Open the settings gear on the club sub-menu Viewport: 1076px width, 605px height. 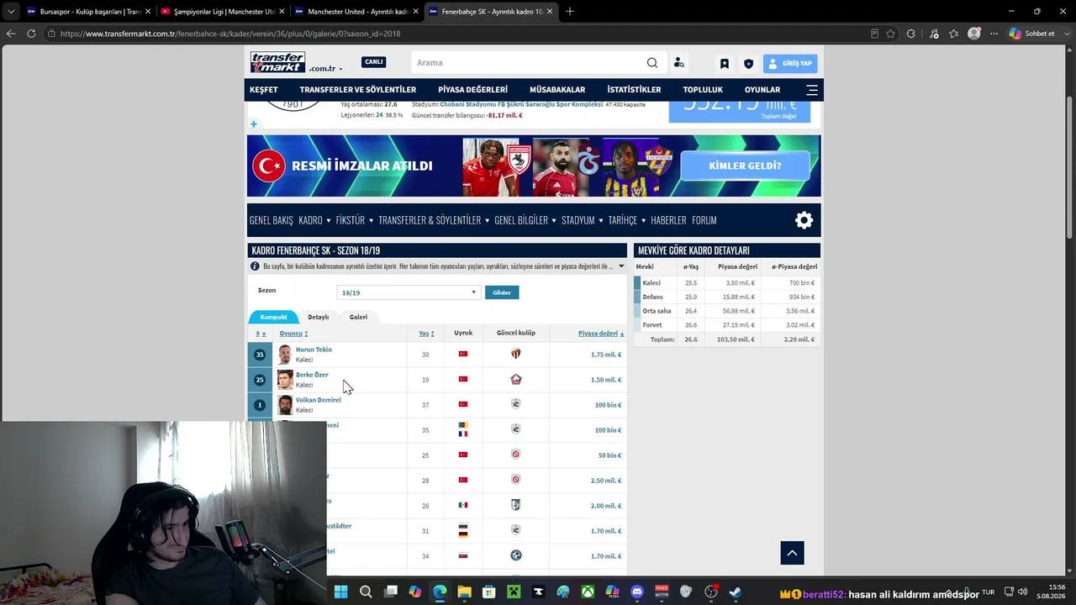click(804, 220)
